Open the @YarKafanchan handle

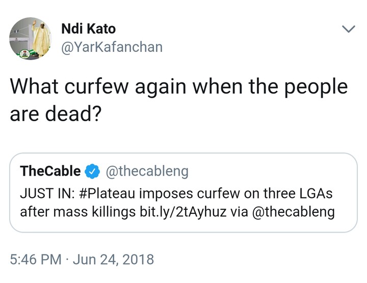112,47
